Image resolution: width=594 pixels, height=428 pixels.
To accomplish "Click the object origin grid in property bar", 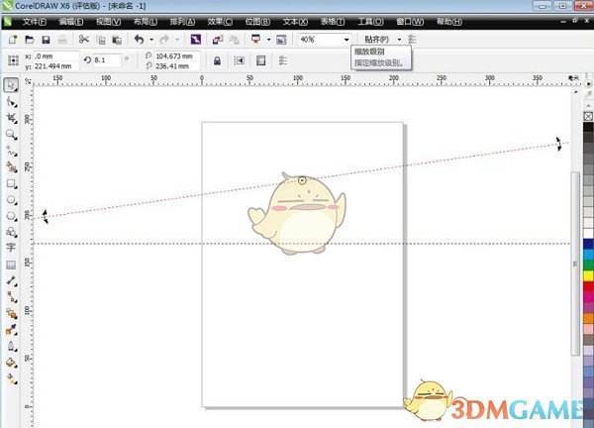I will [x=13, y=60].
